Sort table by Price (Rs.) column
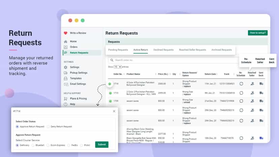 coord(163,74)
